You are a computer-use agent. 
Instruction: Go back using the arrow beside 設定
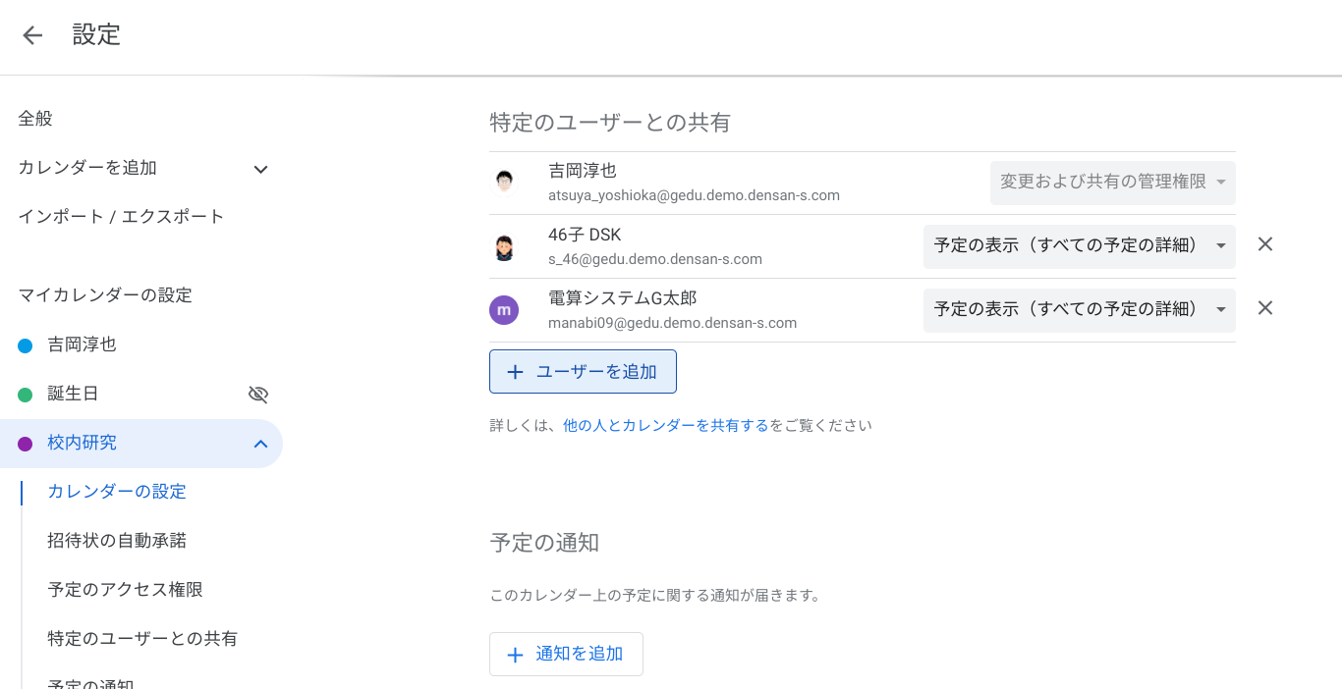(32, 35)
